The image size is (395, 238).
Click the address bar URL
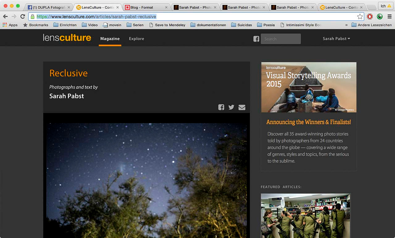point(96,17)
